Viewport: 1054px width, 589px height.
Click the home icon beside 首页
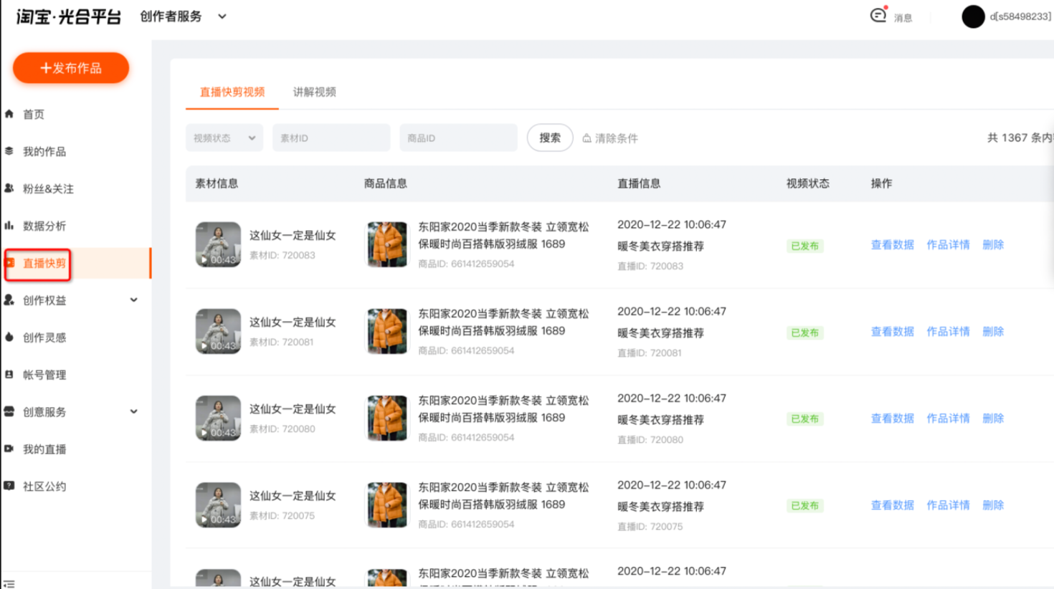[9, 114]
